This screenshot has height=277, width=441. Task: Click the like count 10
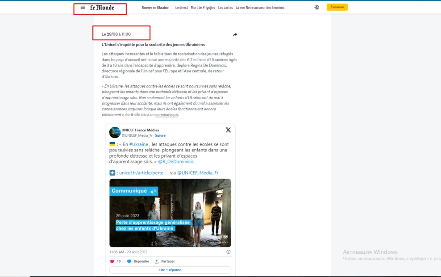(x=119, y=261)
